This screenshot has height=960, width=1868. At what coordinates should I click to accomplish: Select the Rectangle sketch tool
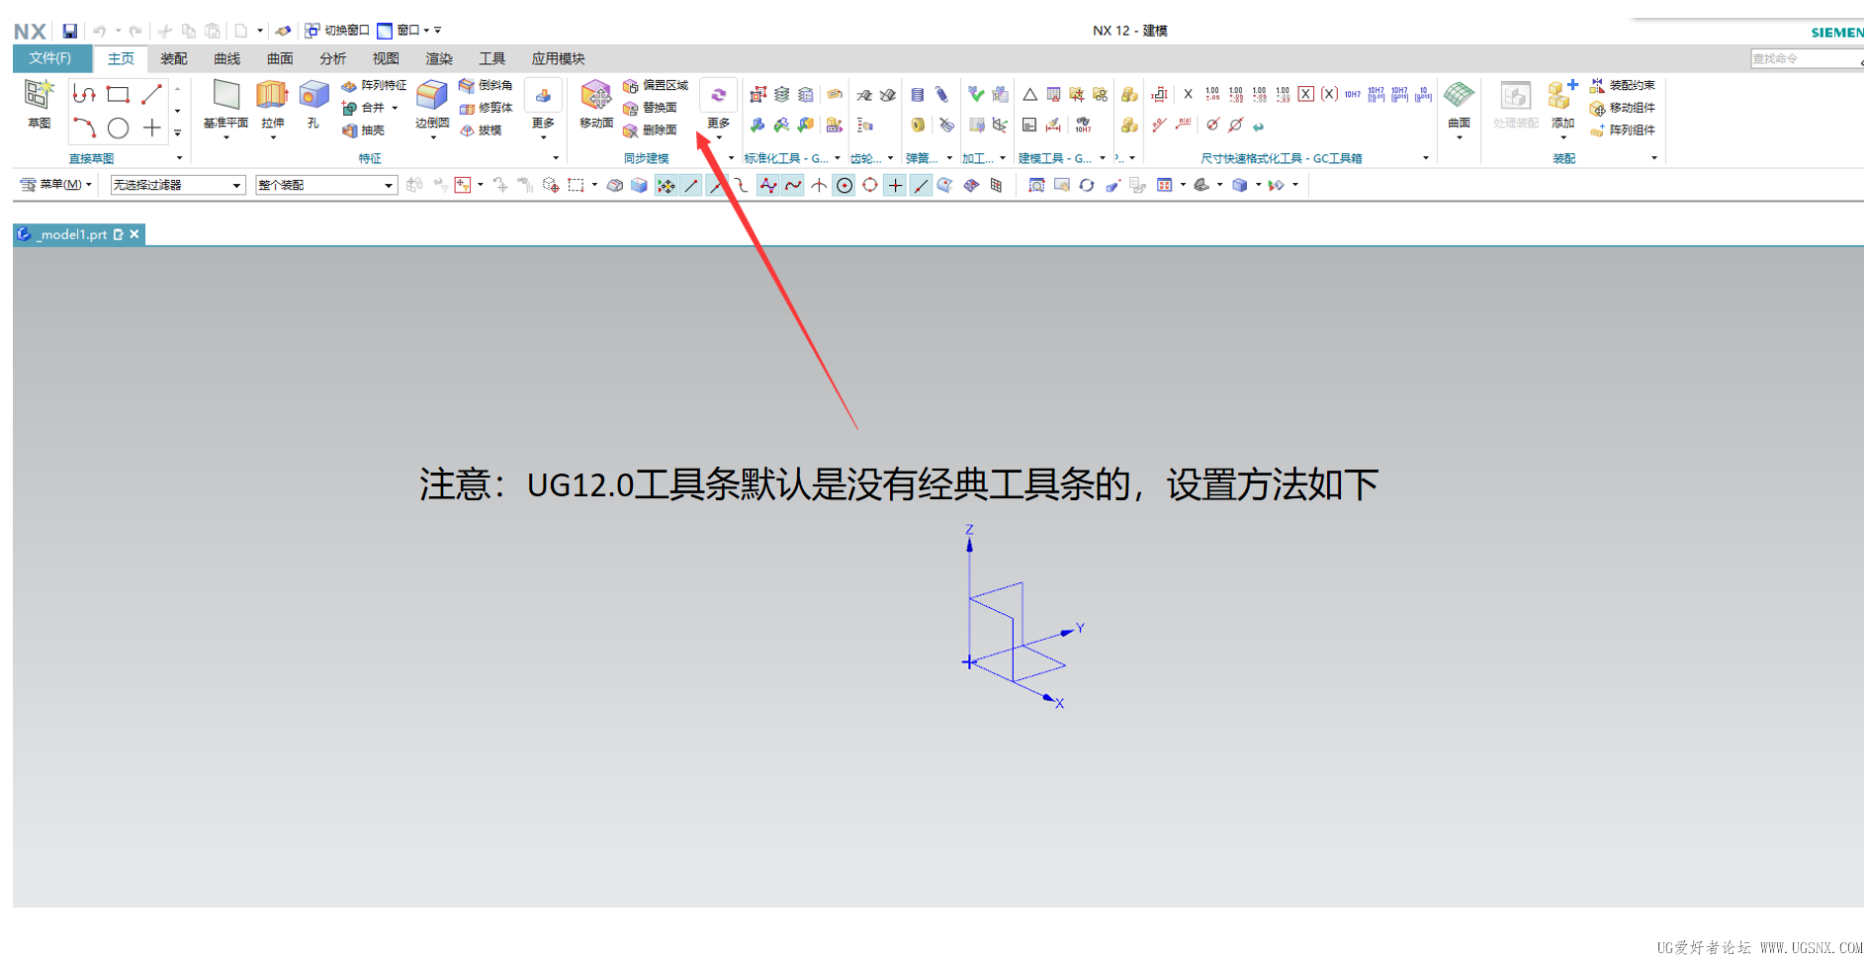pos(118,95)
